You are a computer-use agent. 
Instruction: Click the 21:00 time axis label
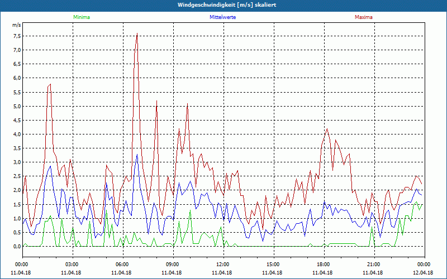374,264
